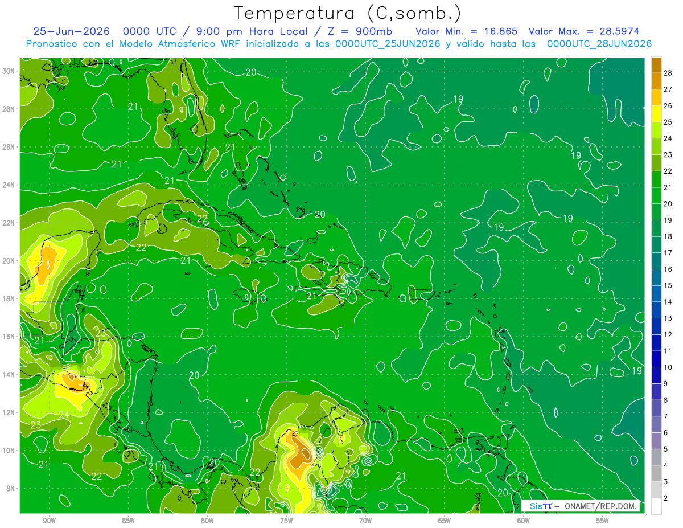Click the 'ONAMET/REP.DOM.' credit label
The image size is (683, 528).
(x=600, y=506)
